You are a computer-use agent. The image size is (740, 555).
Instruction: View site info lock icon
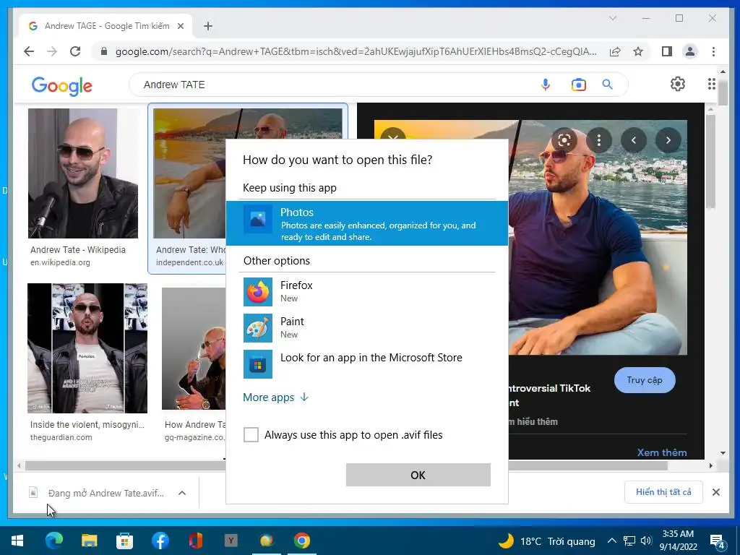[104, 51]
